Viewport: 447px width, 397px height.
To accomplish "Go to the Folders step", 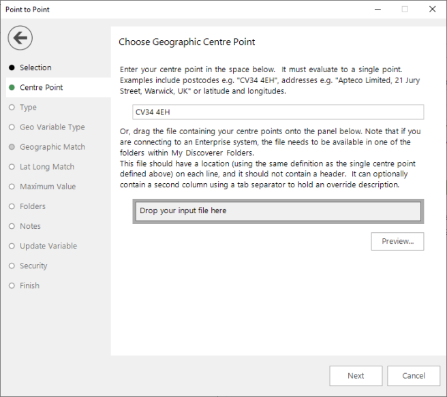I will pos(33,206).
